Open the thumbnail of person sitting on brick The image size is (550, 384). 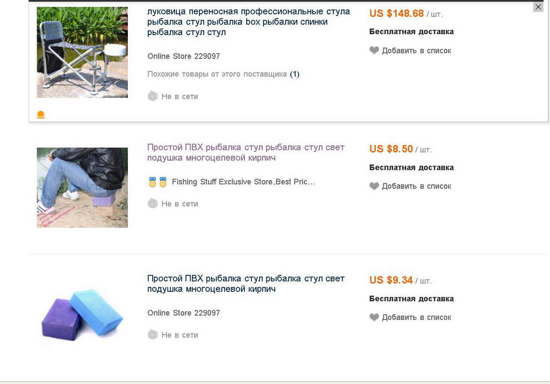(82, 188)
